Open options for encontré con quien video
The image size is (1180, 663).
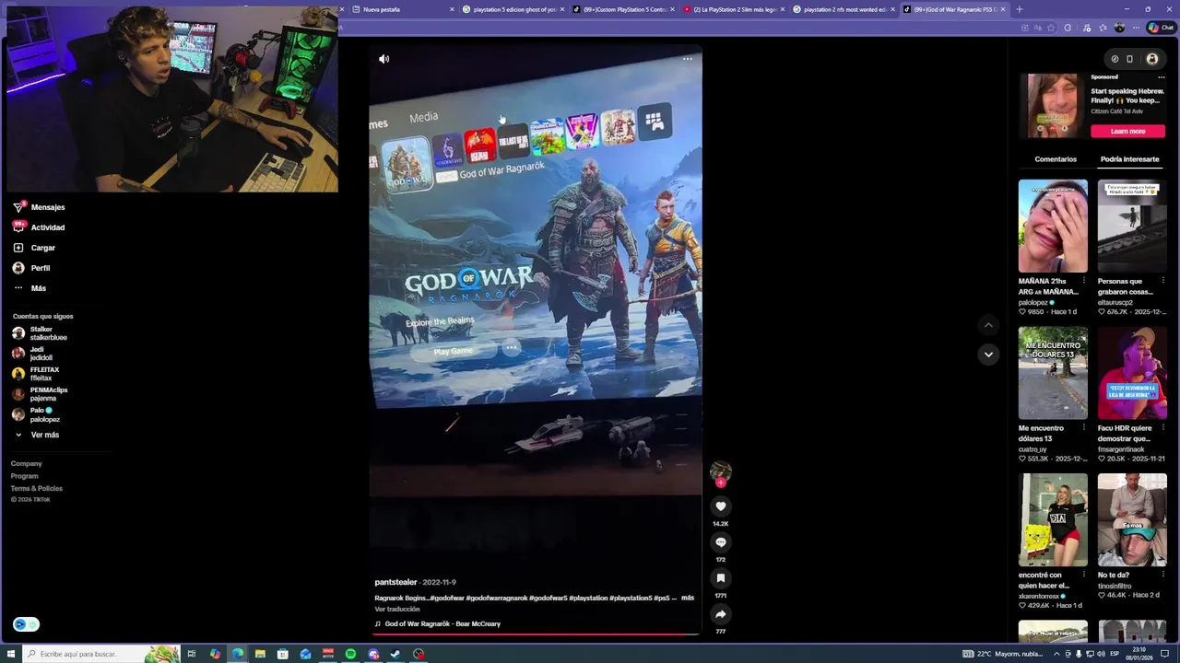click(1083, 576)
